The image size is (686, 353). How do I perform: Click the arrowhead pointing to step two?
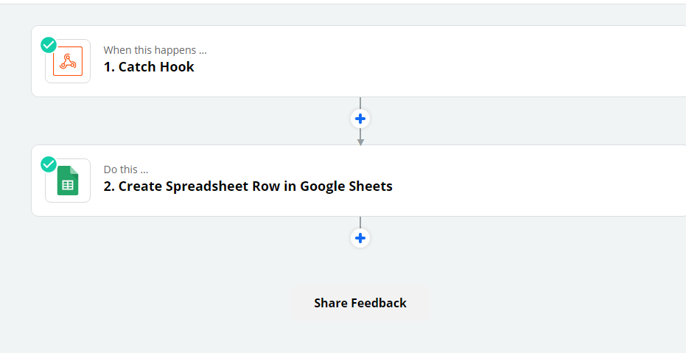coord(360,141)
